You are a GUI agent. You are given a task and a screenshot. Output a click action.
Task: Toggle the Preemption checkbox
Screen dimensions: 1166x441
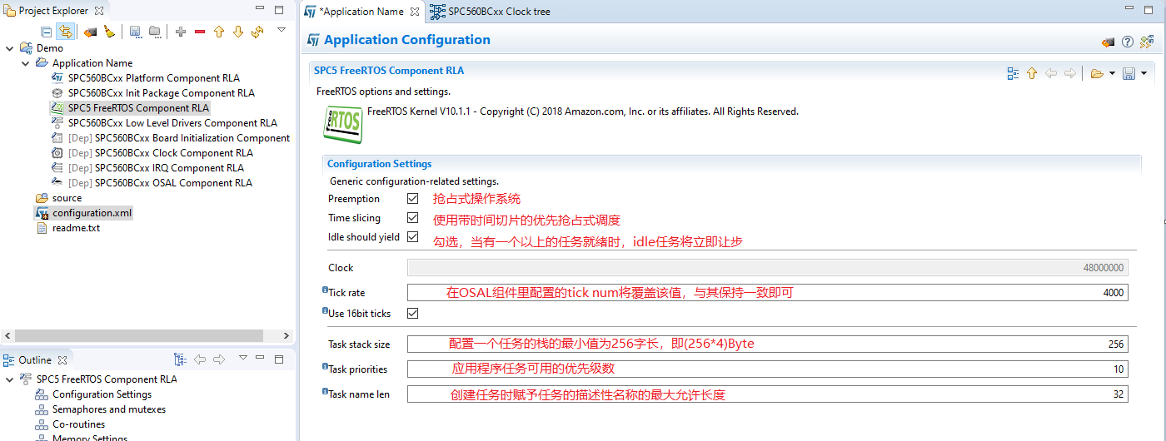412,199
